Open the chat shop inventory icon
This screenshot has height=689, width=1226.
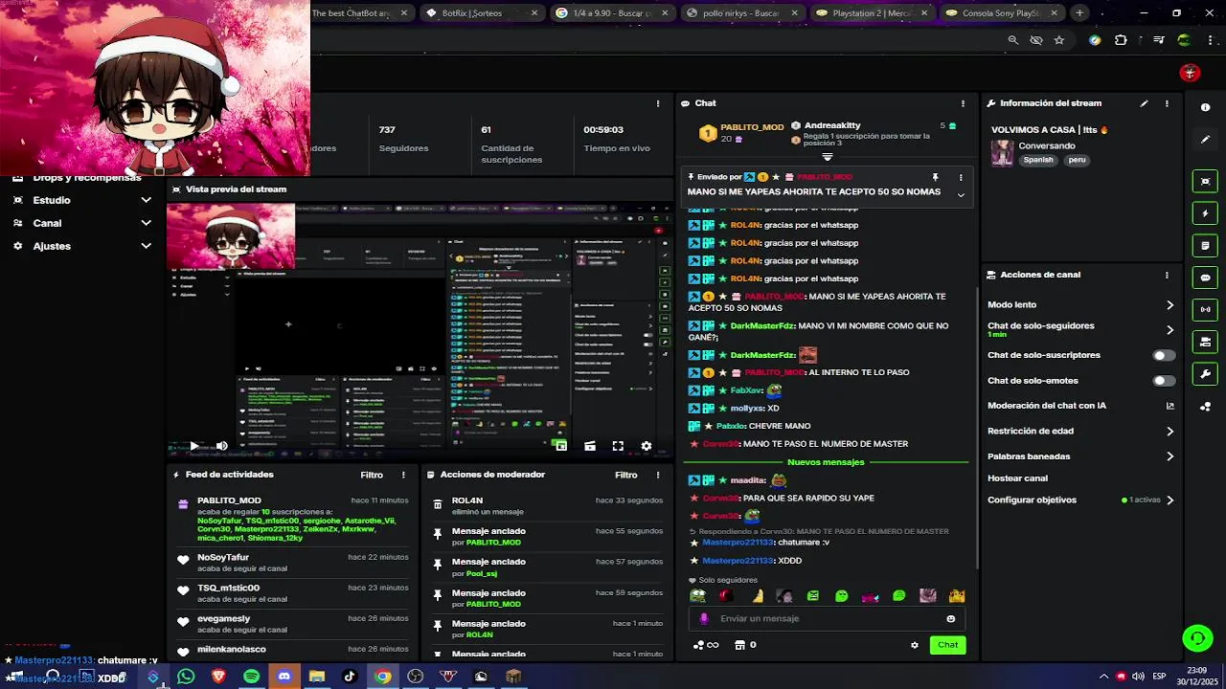point(739,645)
